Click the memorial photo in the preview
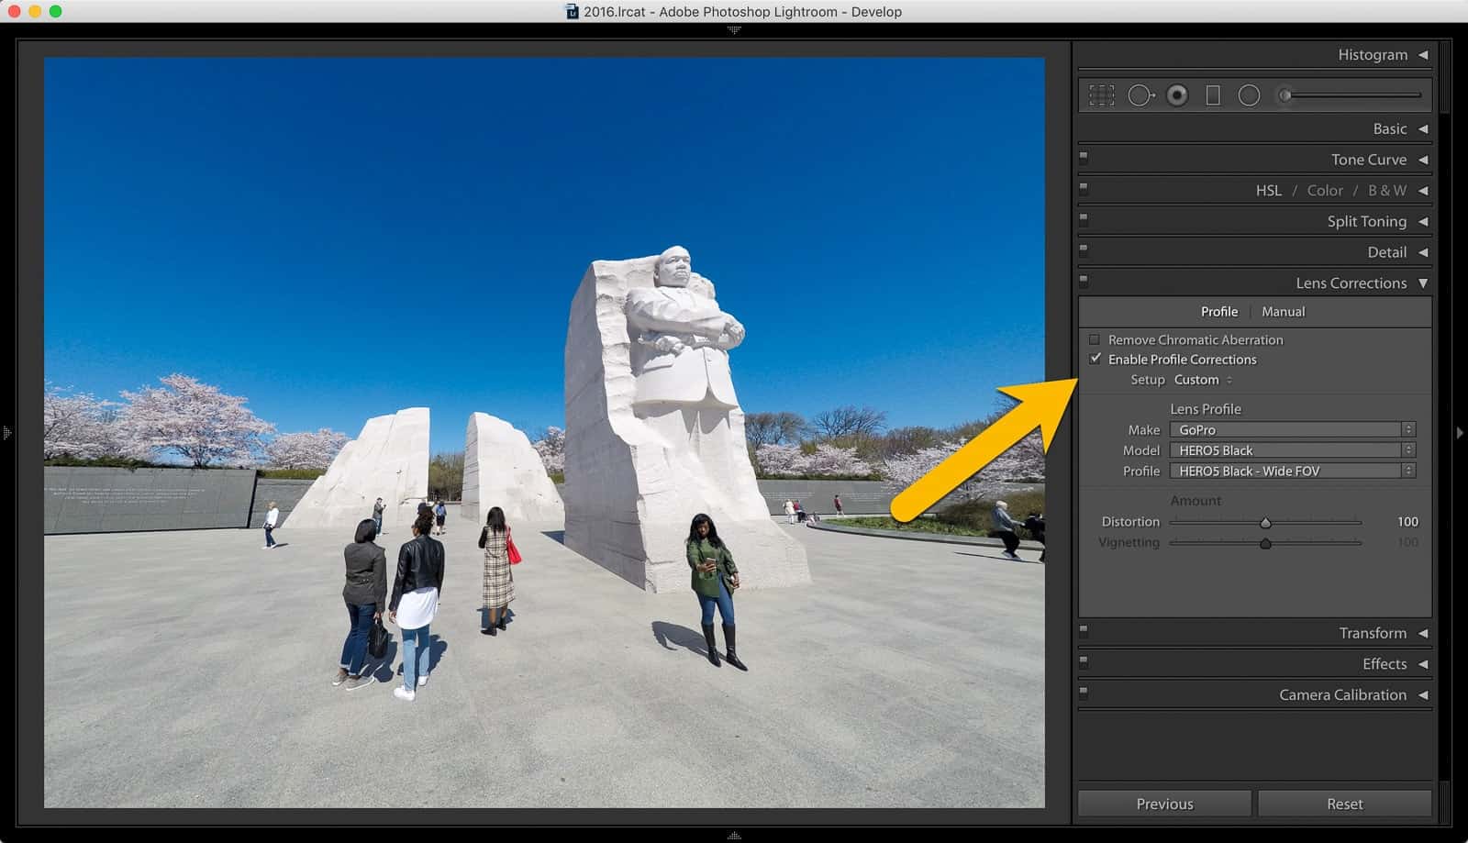Screen dimensions: 1468x843 pos(544,432)
